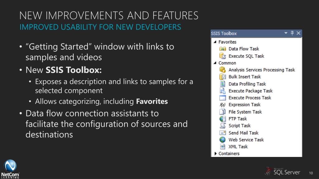The height and width of the screenshot is (179, 319).
Task: Select the Favorites category label
Action: pyautogui.click(x=227, y=42)
